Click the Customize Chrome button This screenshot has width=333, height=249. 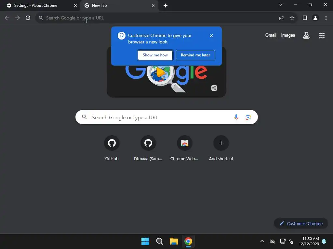coord(301,223)
